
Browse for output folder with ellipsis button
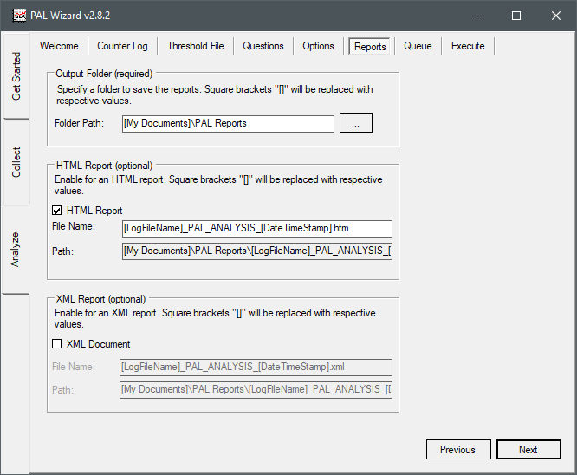point(355,122)
